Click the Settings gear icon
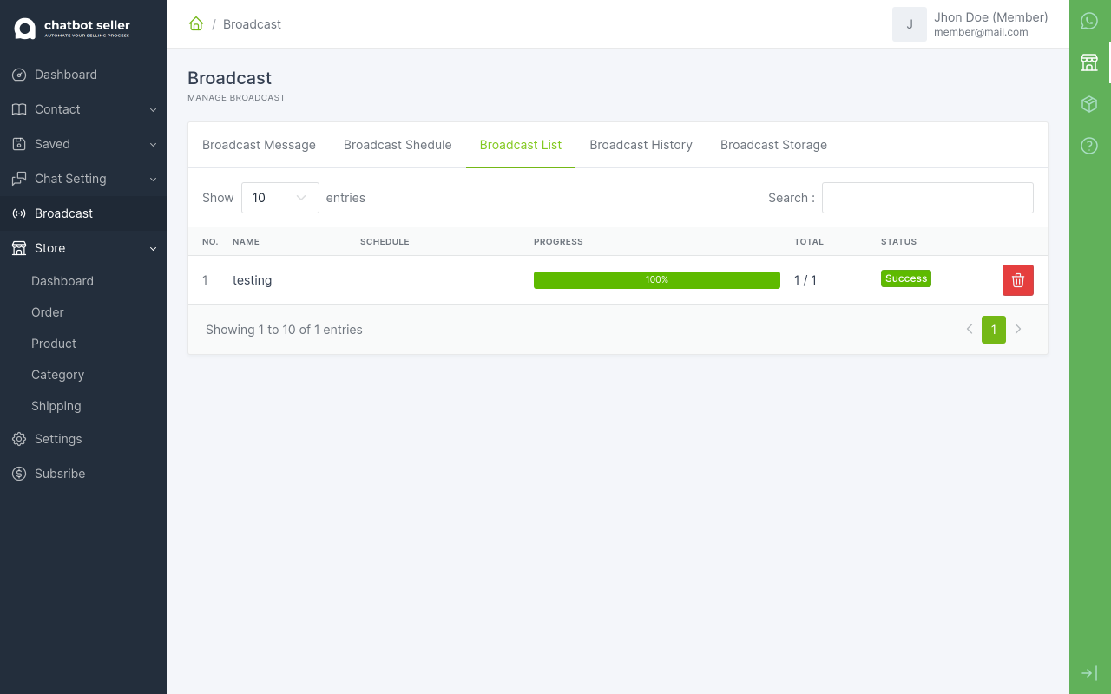This screenshot has width=1111, height=694. pos(19,439)
